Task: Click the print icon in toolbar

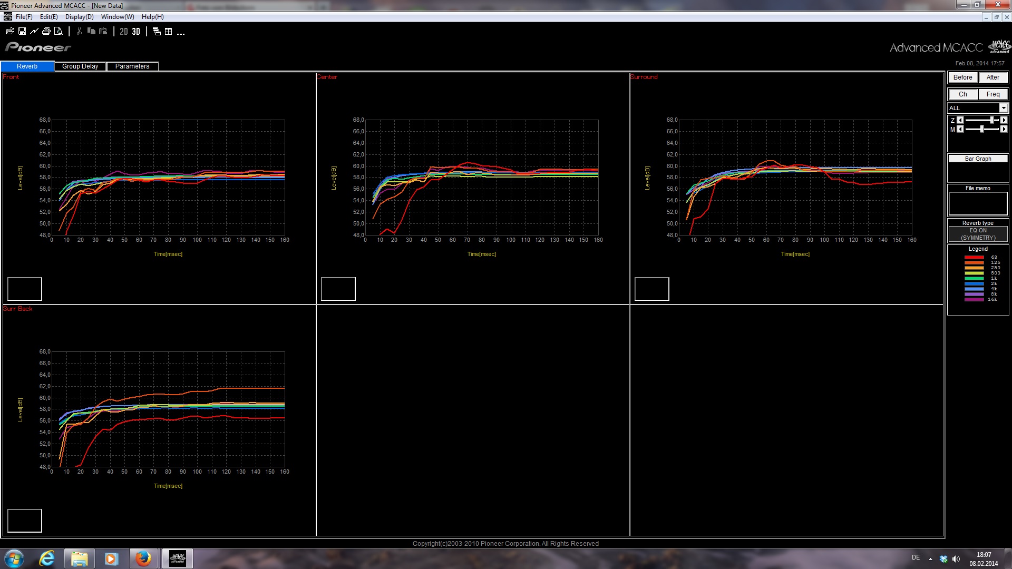Action: (46, 32)
